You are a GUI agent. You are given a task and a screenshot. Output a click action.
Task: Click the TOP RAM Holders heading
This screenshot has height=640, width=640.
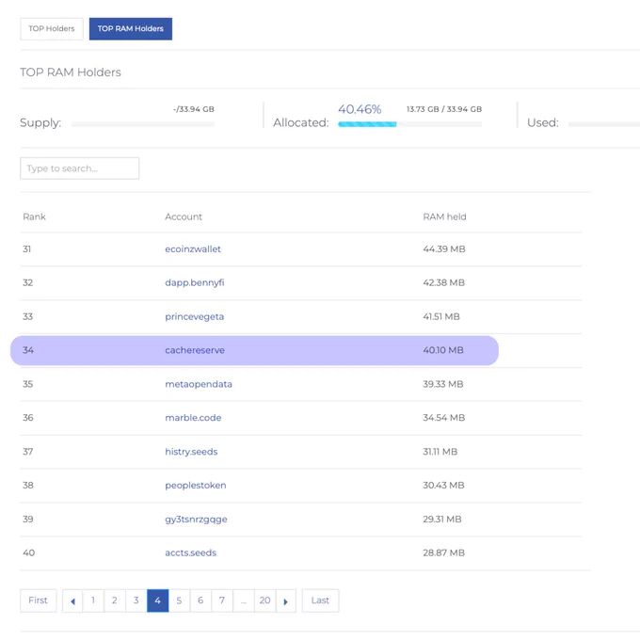click(x=71, y=72)
